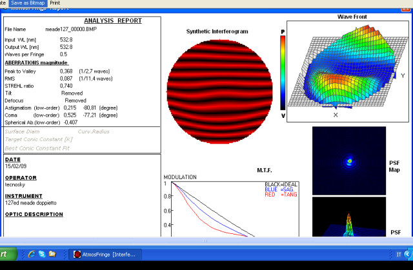This screenshot has width=413, height=270.
Task: Click Defocus Removed status
Action: click(x=76, y=101)
